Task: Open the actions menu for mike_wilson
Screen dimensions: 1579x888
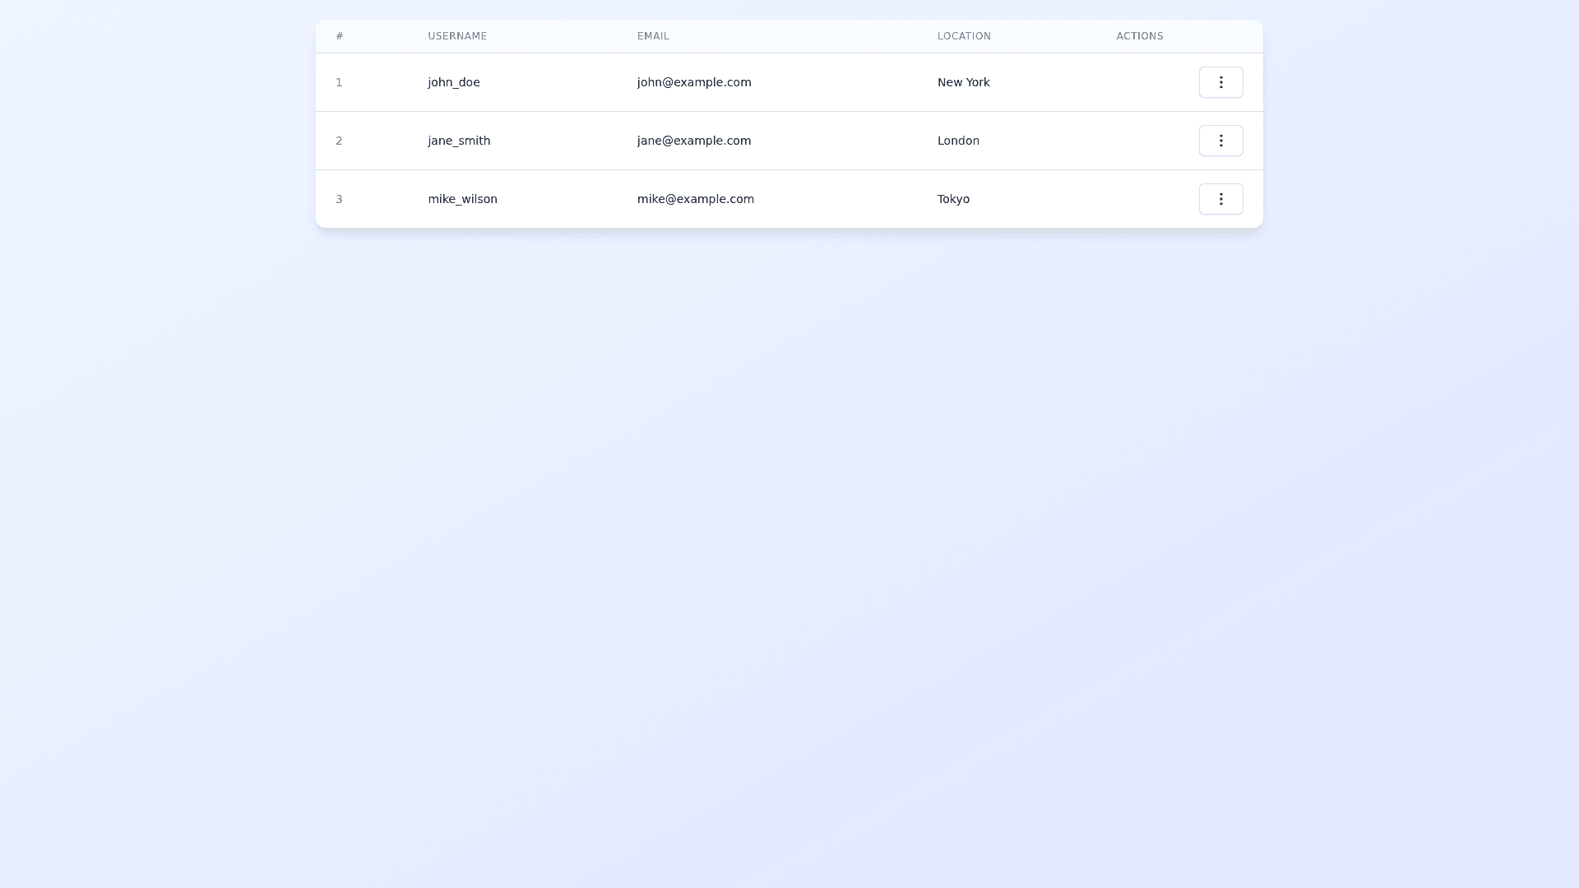Action: 1220,199
